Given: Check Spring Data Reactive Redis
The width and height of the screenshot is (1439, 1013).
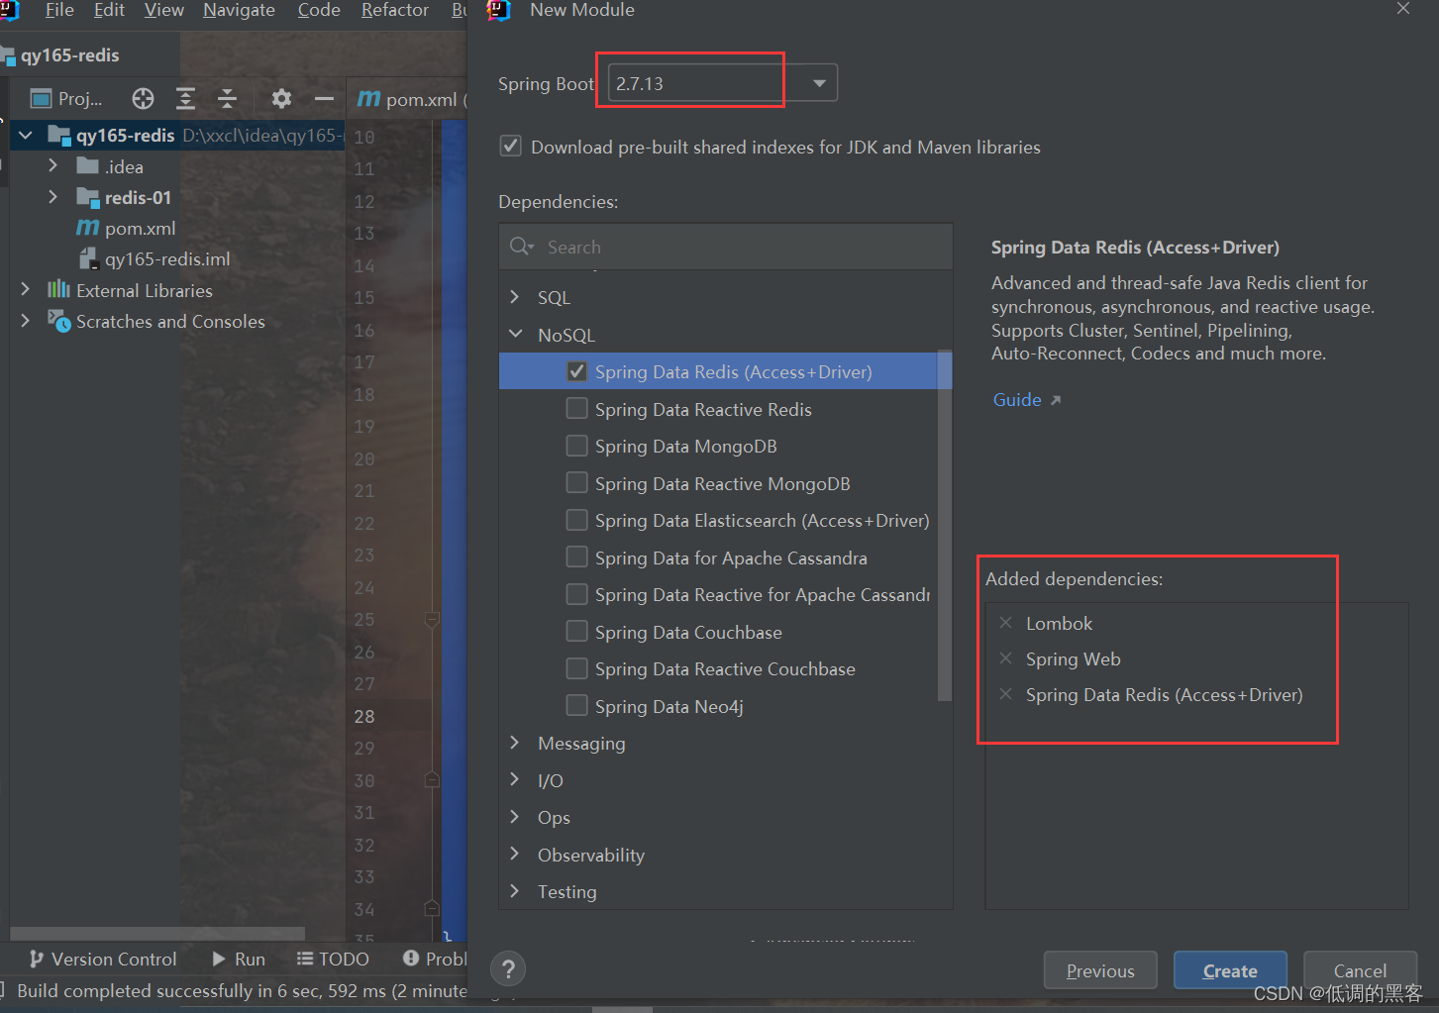Looking at the screenshot, I should pyautogui.click(x=576, y=409).
